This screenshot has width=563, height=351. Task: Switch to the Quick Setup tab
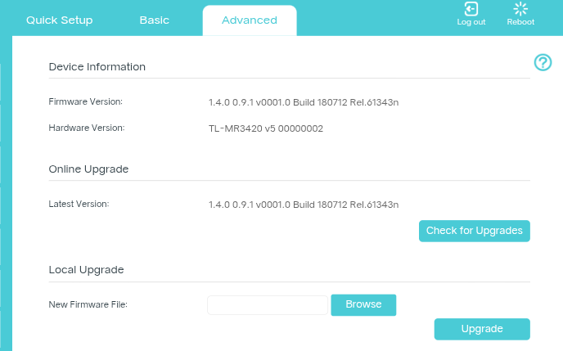(x=59, y=20)
